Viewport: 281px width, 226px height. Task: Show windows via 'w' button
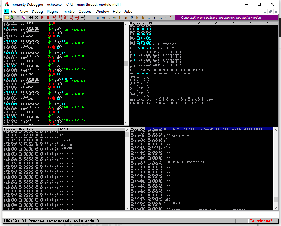point(115,18)
